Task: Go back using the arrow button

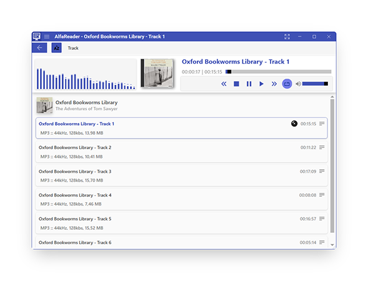Action: click(39, 48)
